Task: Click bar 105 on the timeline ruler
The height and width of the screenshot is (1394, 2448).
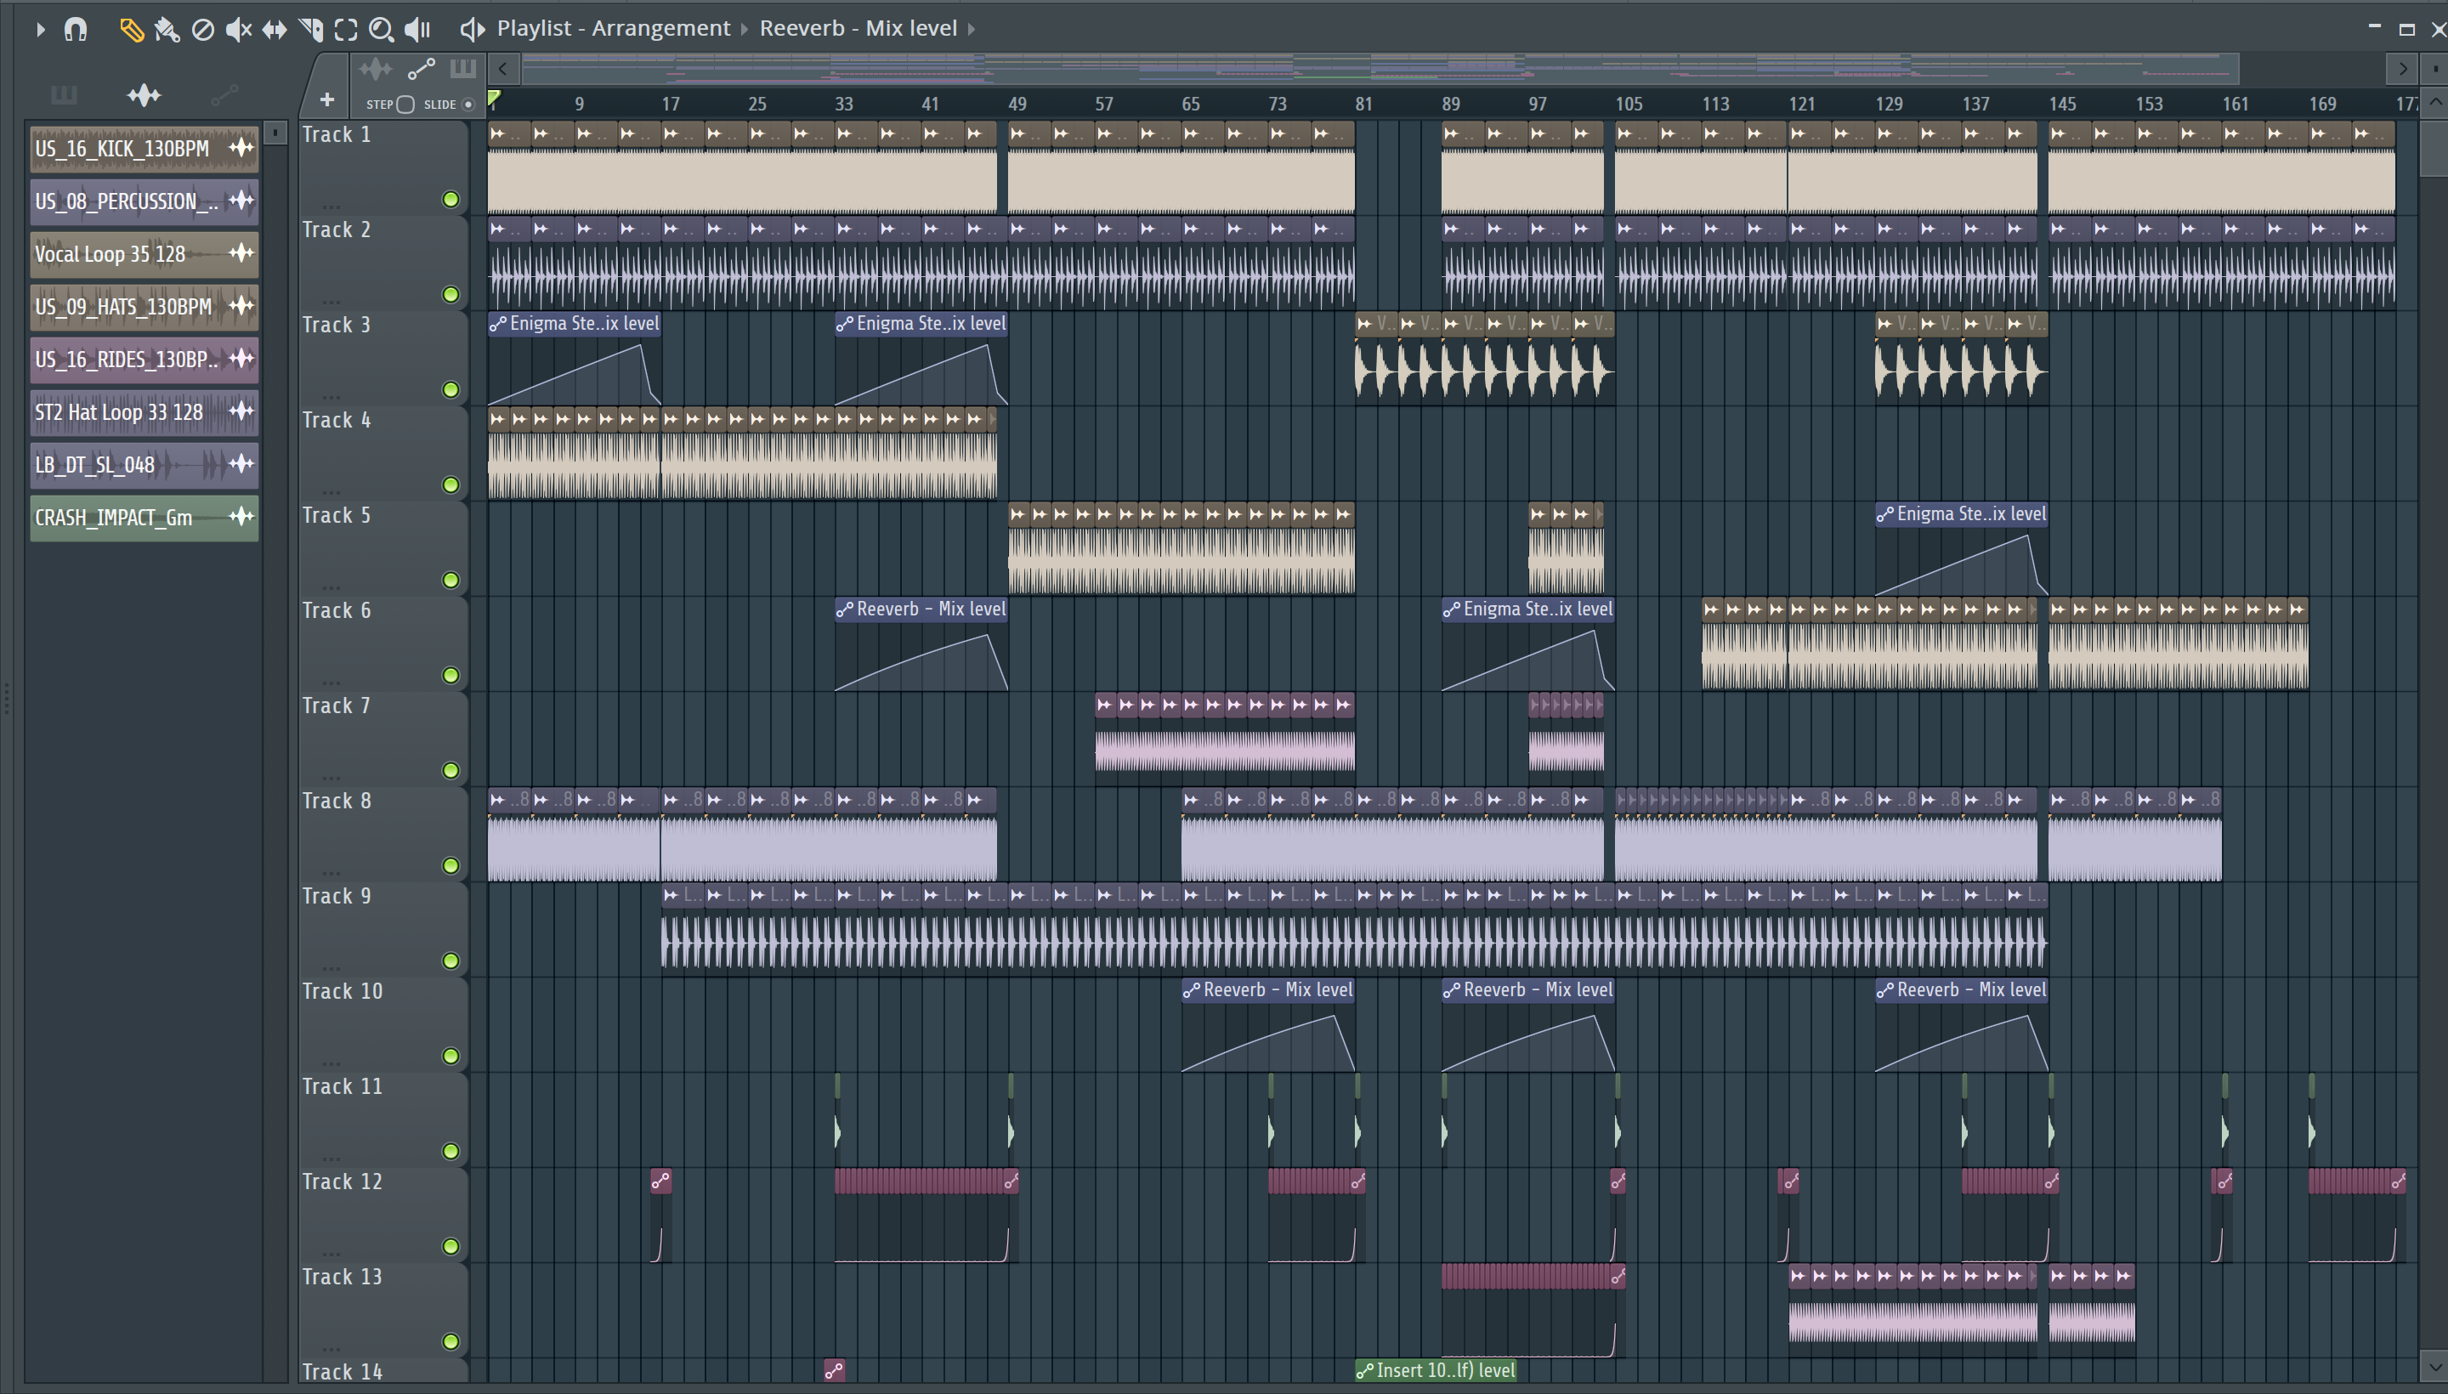Action: point(1629,104)
